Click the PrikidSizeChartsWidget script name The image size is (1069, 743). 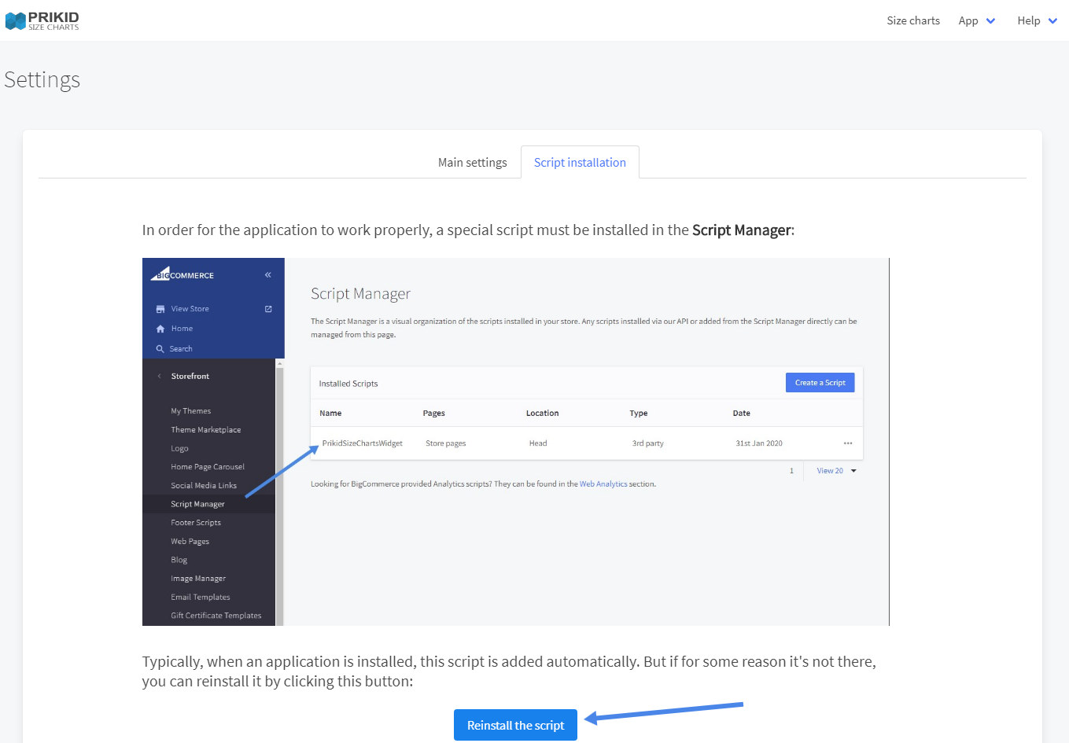[363, 443]
